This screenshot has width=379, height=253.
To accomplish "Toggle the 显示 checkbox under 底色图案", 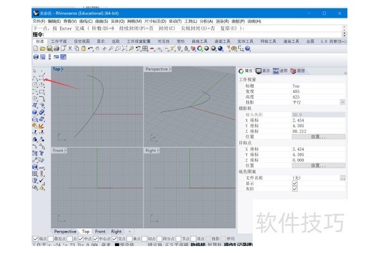I will point(295,183).
